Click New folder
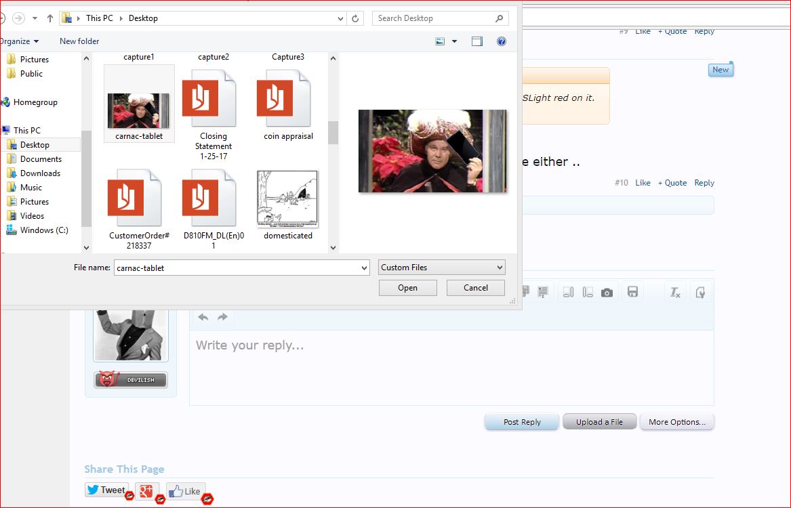The width and height of the screenshot is (791, 508). click(x=79, y=41)
